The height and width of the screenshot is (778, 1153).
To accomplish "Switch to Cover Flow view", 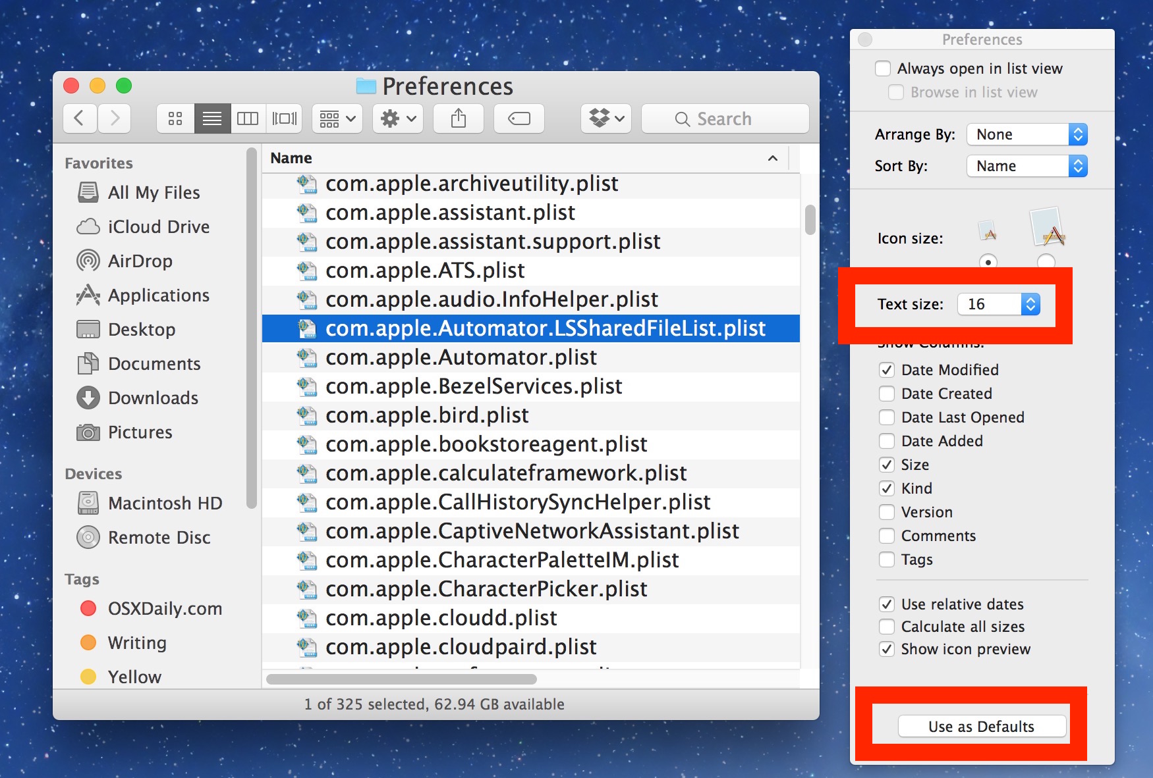I will [x=283, y=118].
